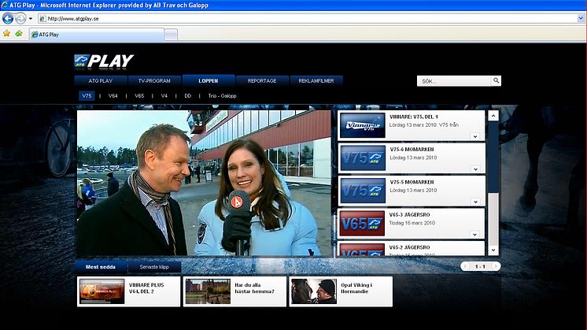Open the recent pages dropdown arrow
587x330 pixels.
[31, 18]
